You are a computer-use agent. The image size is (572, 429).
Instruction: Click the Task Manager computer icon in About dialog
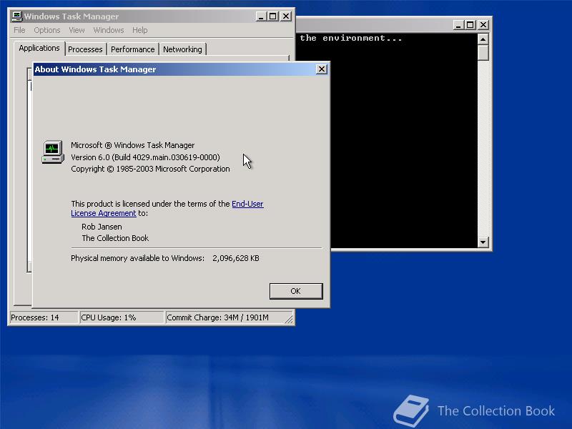(53, 152)
